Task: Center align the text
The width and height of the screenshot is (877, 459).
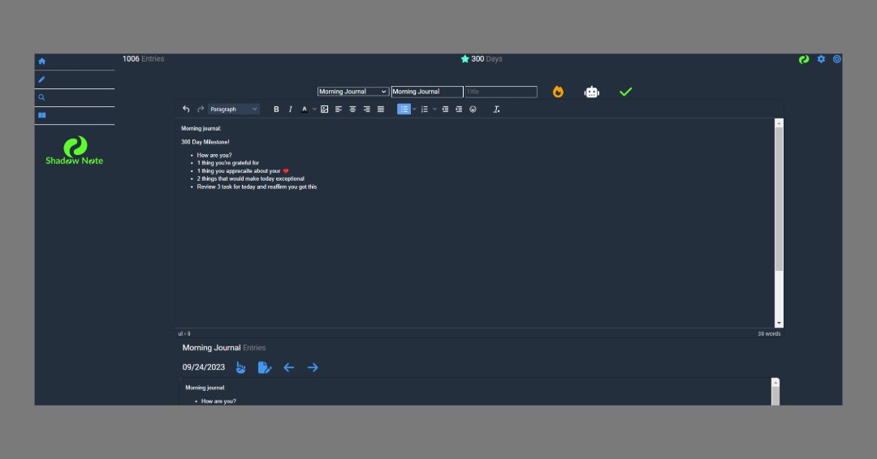Action: click(352, 109)
